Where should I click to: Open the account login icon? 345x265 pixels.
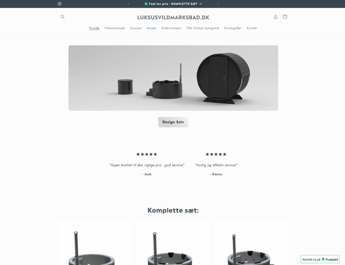(x=275, y=17)
